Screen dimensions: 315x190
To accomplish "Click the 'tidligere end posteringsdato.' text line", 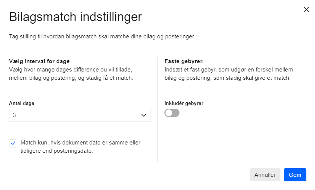I will (57, 151).
